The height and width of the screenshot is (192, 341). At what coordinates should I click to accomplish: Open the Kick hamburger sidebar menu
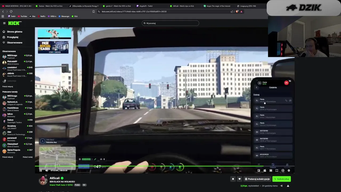[4, 23]
